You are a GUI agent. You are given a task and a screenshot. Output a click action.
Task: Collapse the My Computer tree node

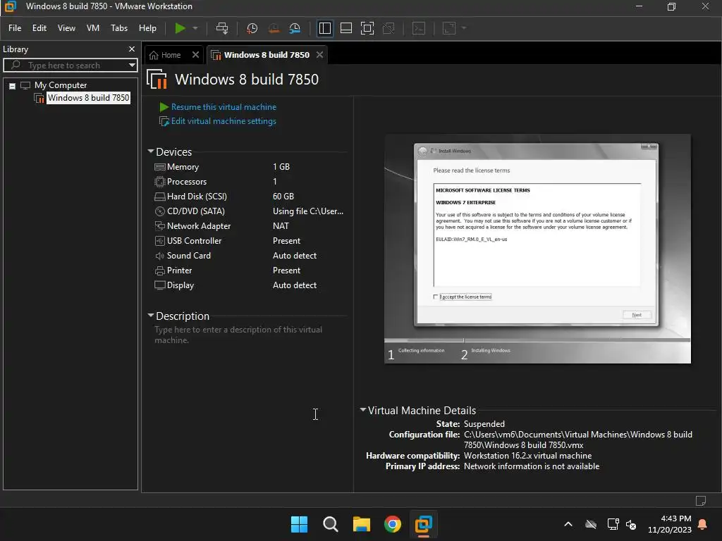[x=13, y=85]
